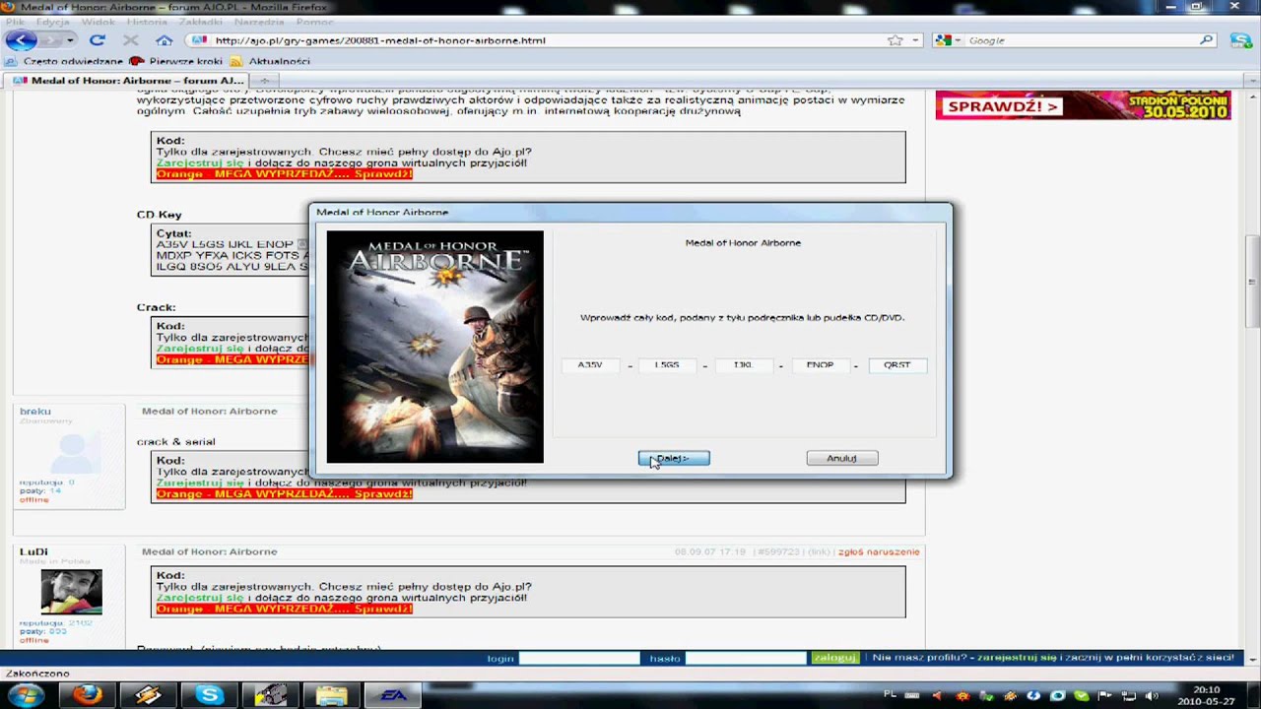This screenshot has width=1261, height=709.
Task: Click the Firefox taskbar icon
Action: coord(88,695)
